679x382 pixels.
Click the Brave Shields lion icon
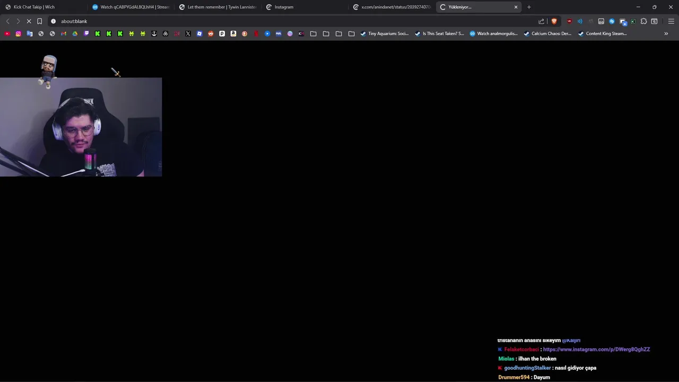coord(554,21)
